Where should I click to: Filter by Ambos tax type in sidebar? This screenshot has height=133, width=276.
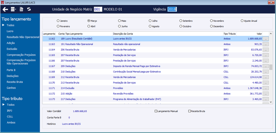[11, 123]
